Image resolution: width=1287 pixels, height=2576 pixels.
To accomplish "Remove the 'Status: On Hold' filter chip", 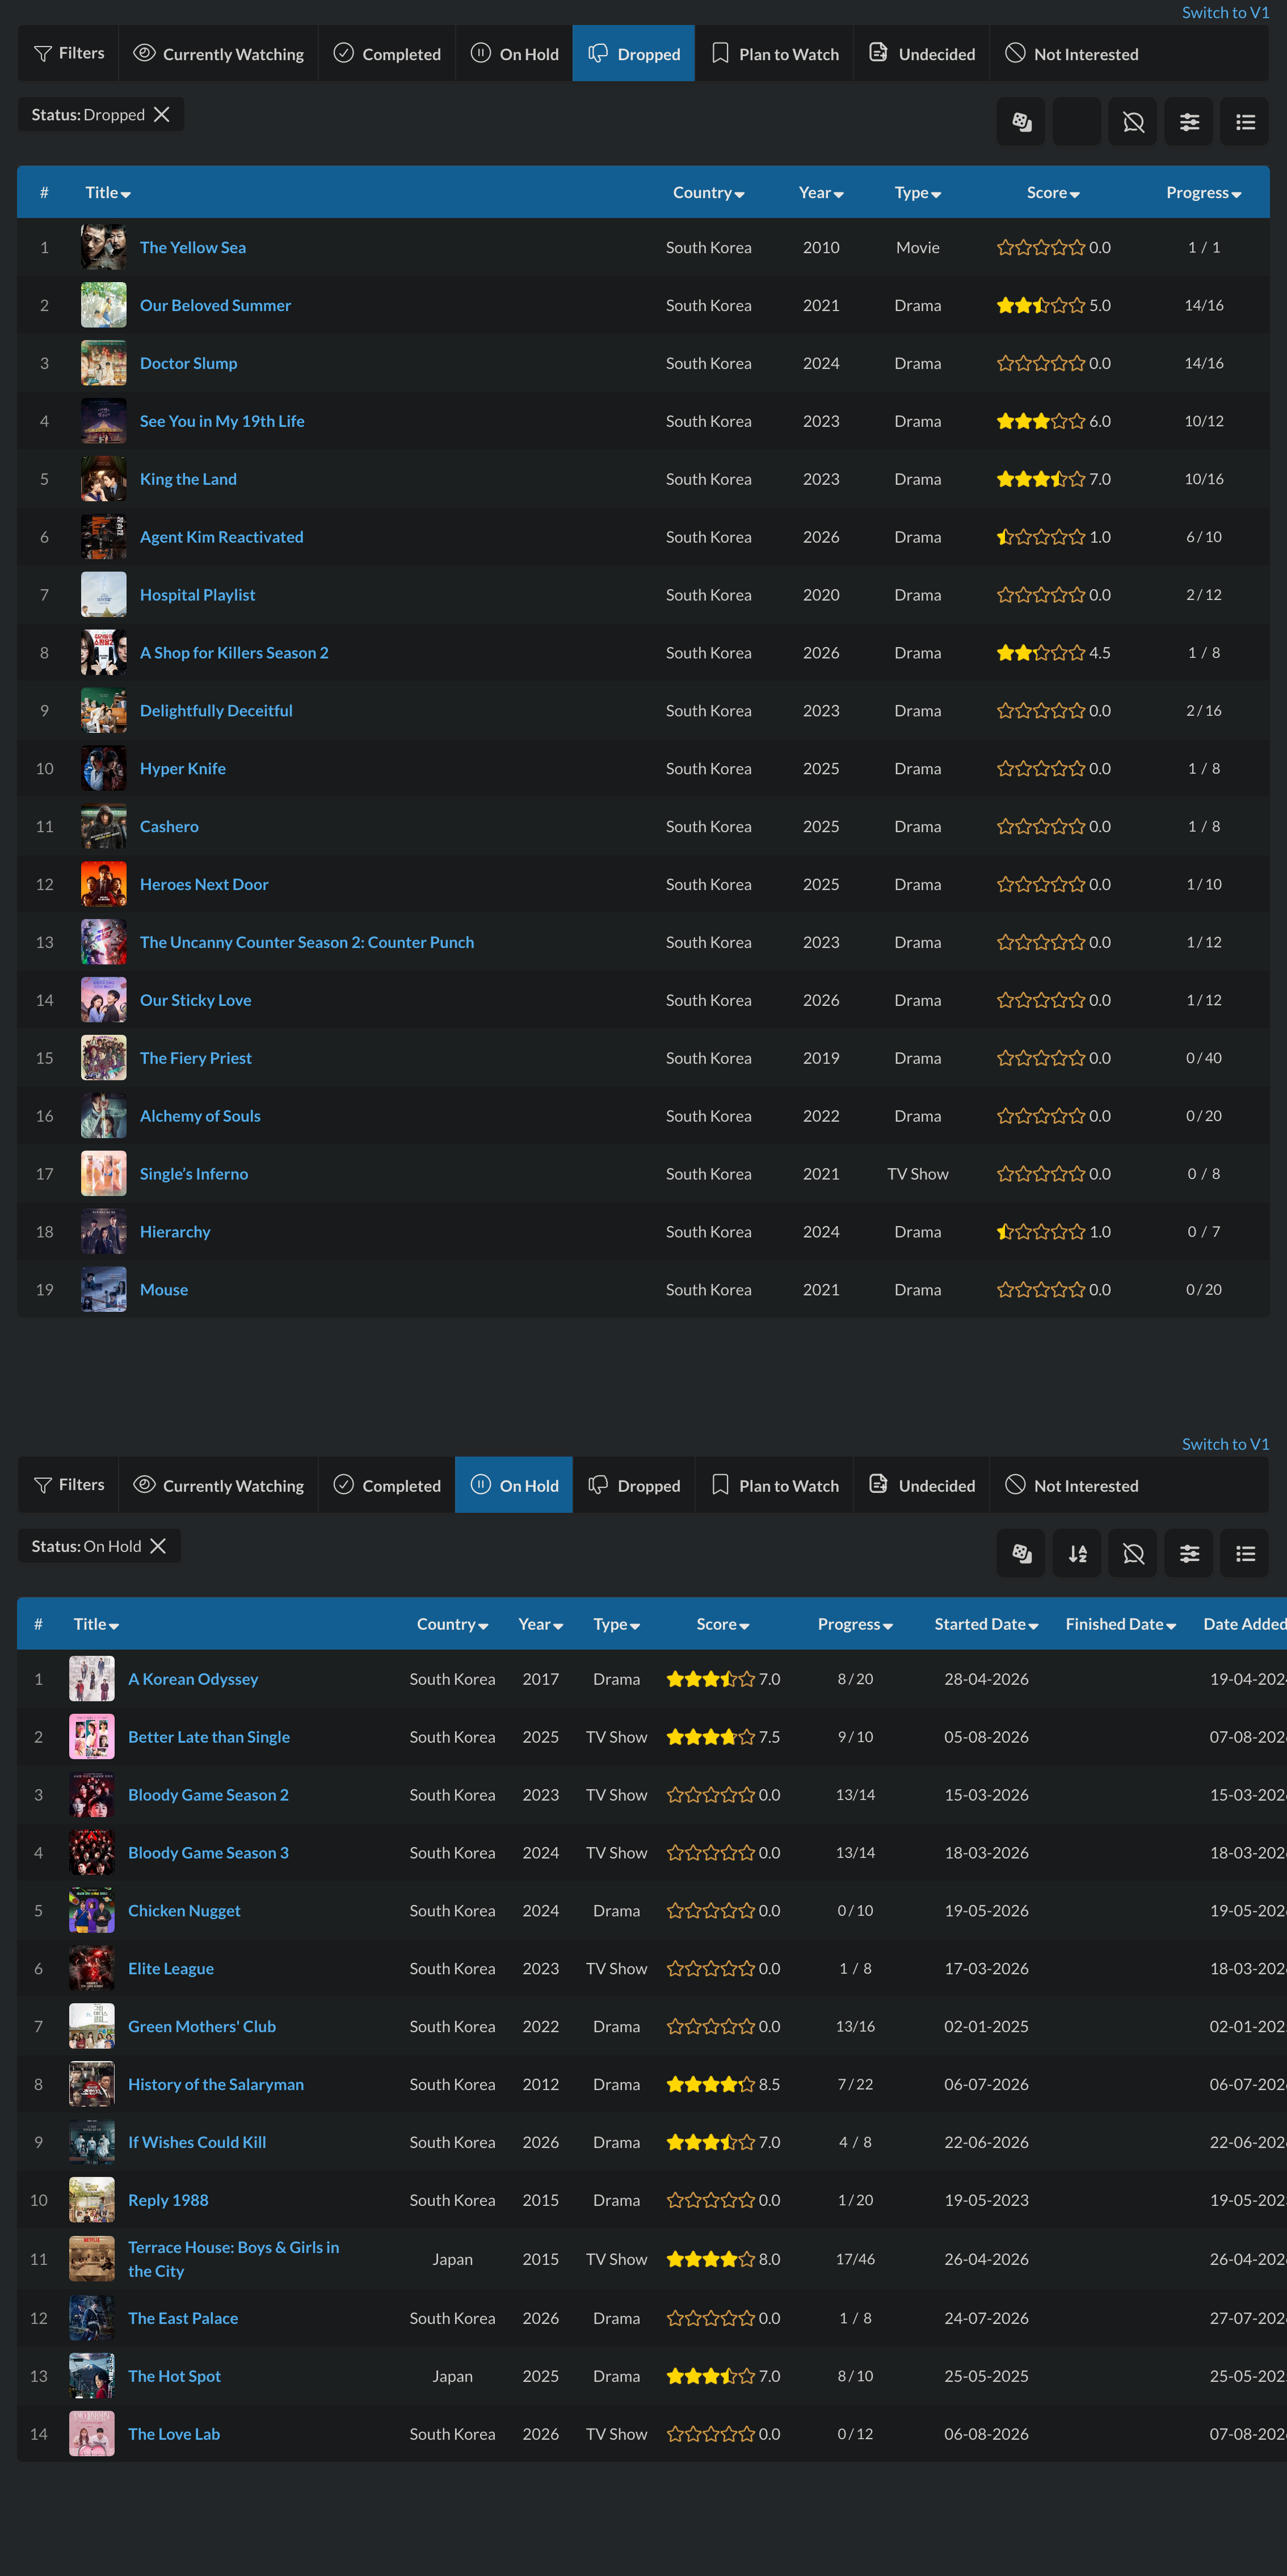I will pyautogui.click(x=158, y=1546).
